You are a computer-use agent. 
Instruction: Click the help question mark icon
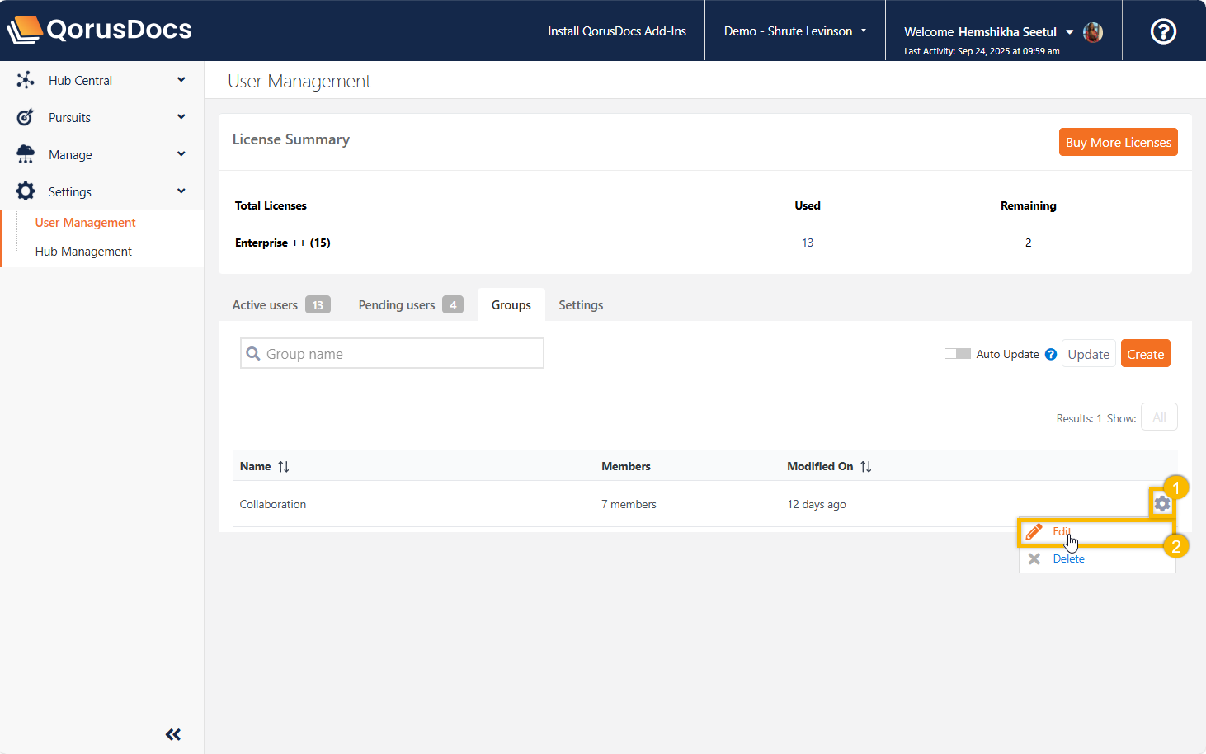1163,31
